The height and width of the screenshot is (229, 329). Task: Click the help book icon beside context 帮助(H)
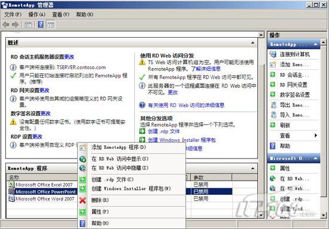click(83, 224)
